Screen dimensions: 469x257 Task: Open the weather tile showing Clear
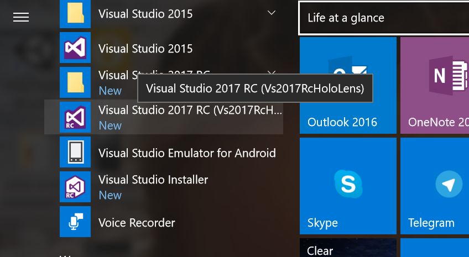pyautogui.click(x=348, y=248)
